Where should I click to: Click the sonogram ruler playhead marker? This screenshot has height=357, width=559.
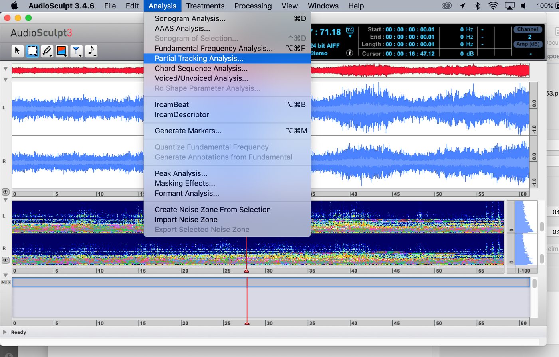click(x=246, y=271)
